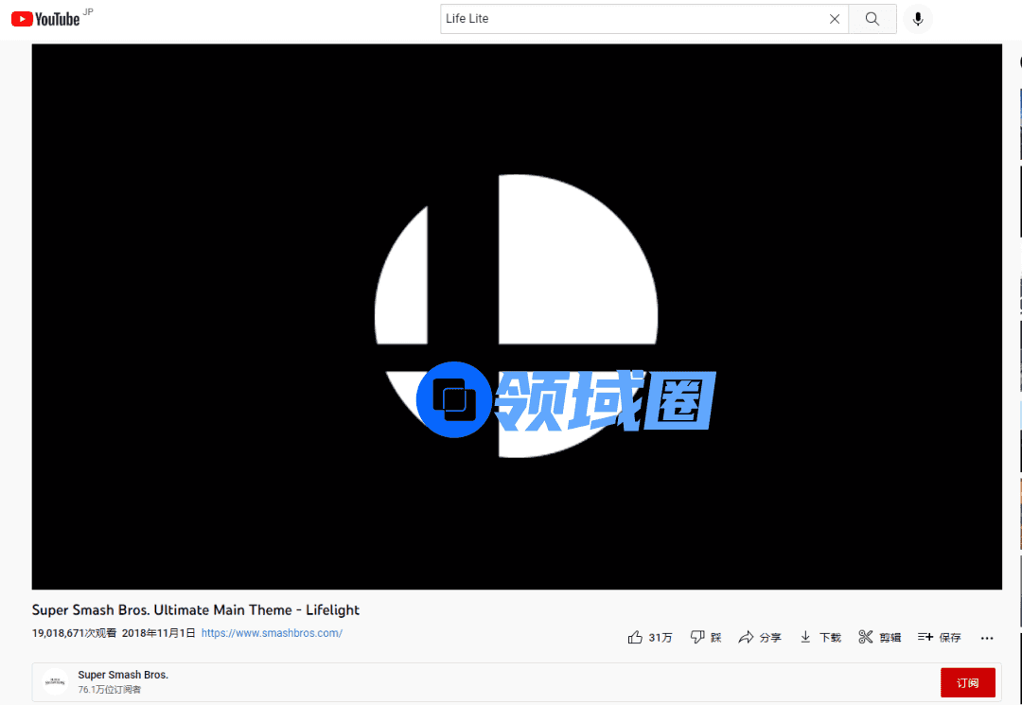Start voice search with the microphone icon

click(x=917, y=19)
